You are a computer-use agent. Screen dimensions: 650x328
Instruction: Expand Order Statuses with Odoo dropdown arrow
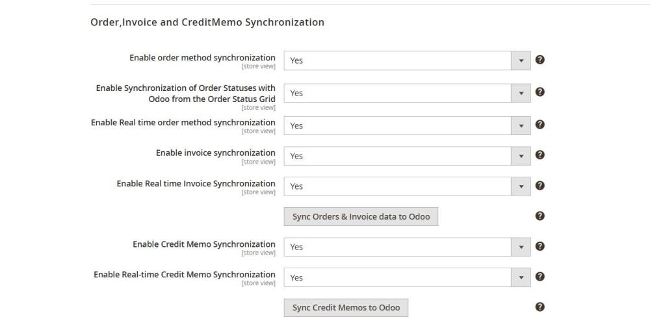click(521, 93)
